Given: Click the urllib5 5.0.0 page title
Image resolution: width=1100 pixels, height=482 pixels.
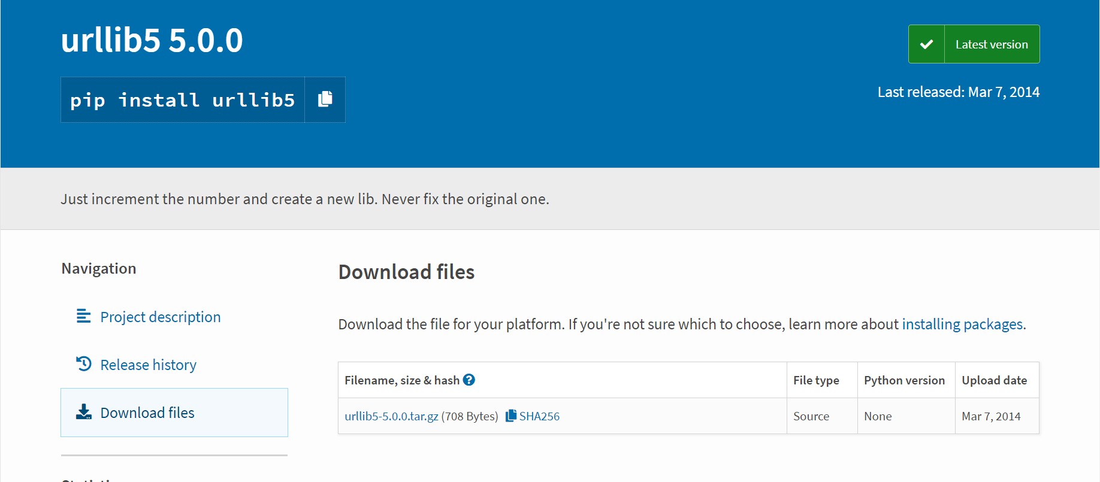Looking at the screenshot, I should (152, 41).
